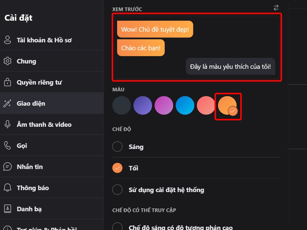
Task: Click the CHẾ ĐỘ section label
Action: 122,129
